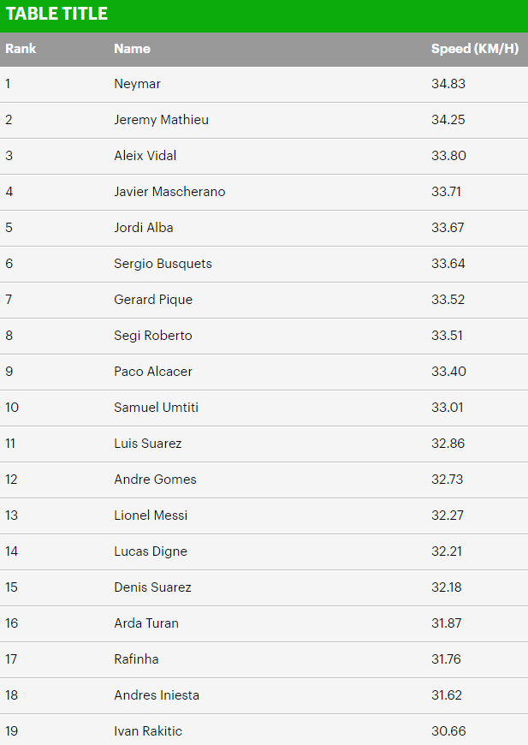Click Luis Suarez's speed 32.86
Screen dimensions: 528x745
pyautogui.click(x=448, y=444)
